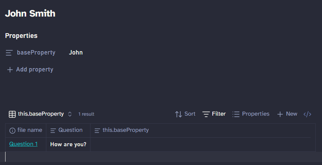Click the empty this.baseProperty cell

[x=201, y=144]
